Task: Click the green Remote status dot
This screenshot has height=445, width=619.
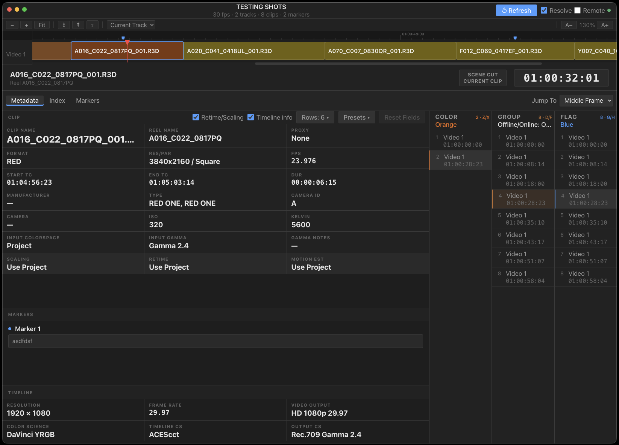Action: coord(609,11)
